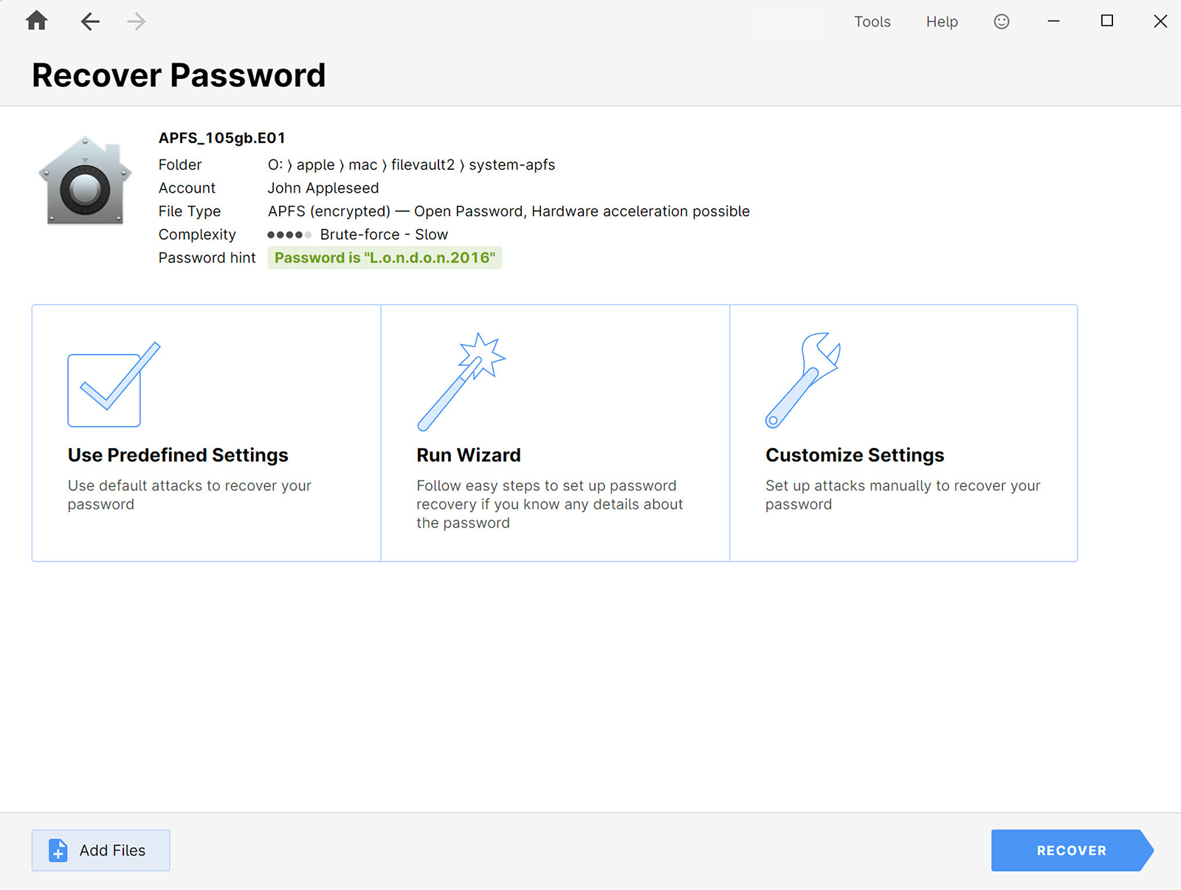This screenshot has width=1181, height=890.
Task: Click the "filevault2" folder path segment
Action: coord(423,165)
